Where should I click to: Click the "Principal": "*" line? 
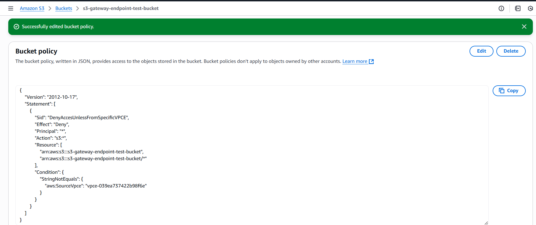pyautogui.click(x=50, y=131)
